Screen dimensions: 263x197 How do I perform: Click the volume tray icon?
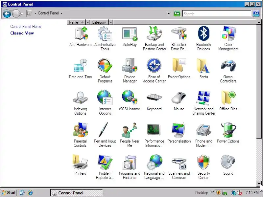point(240,193)
